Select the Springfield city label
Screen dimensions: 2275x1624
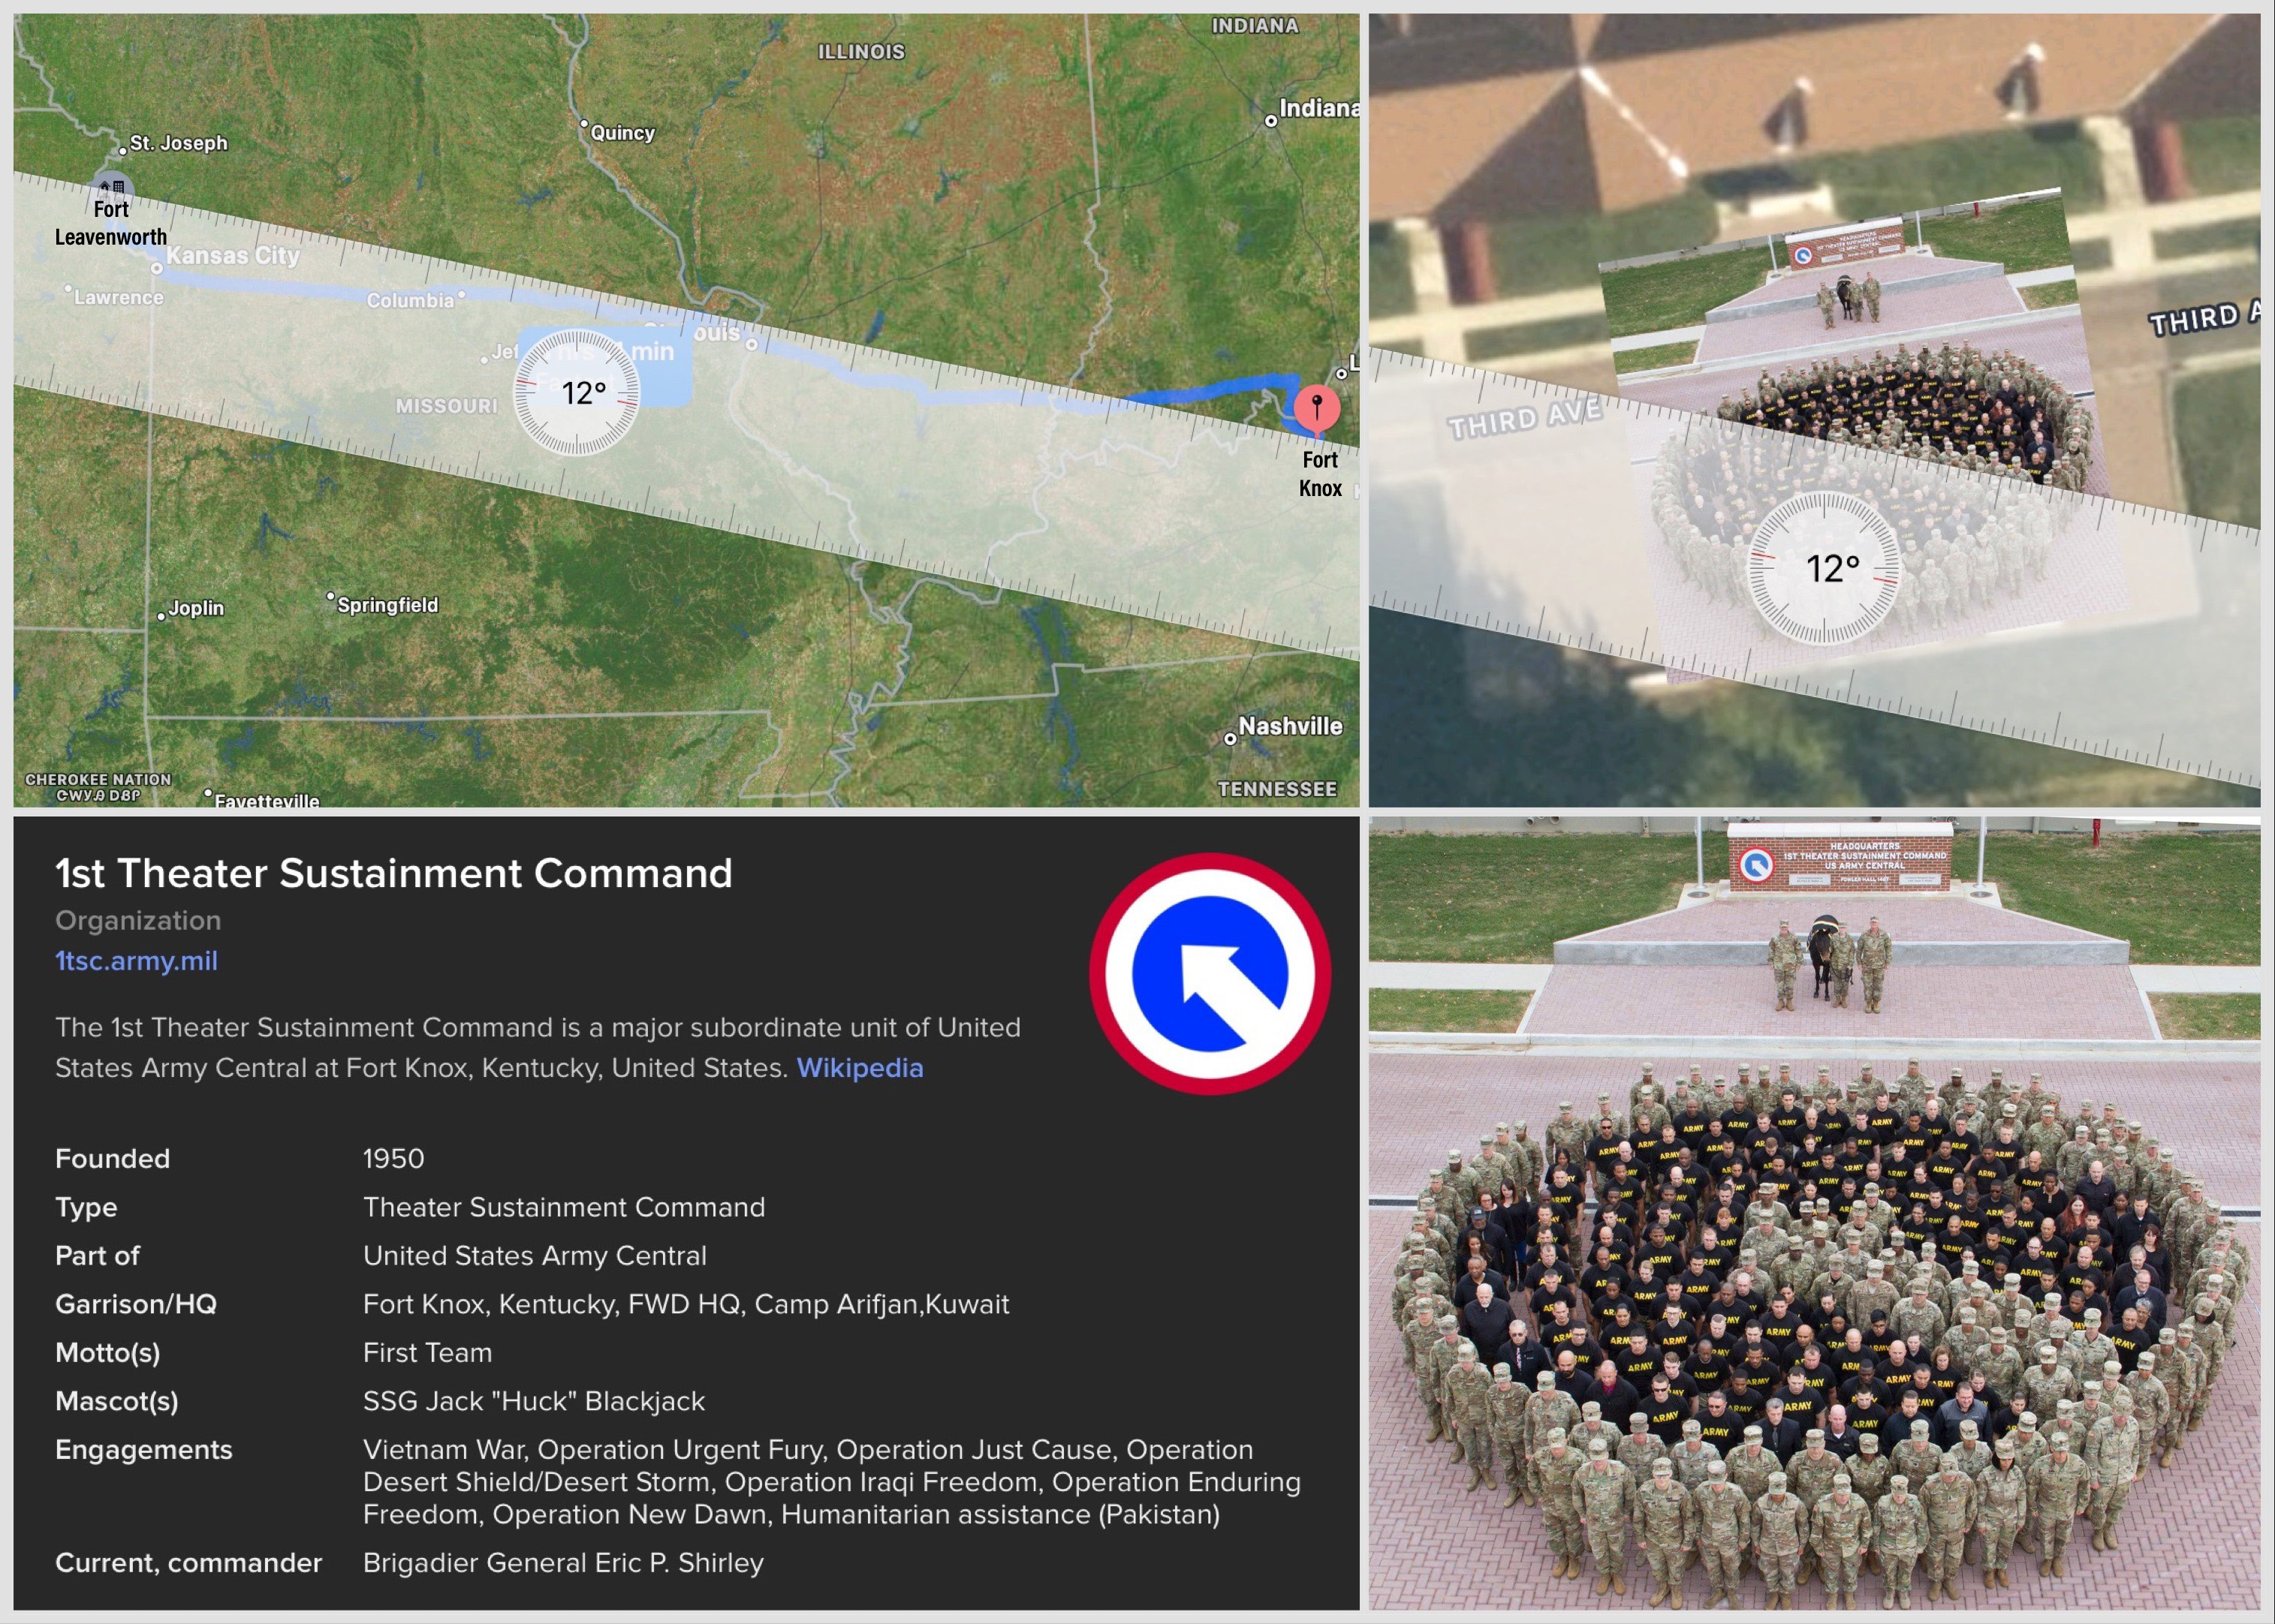[x=387, y=605]
